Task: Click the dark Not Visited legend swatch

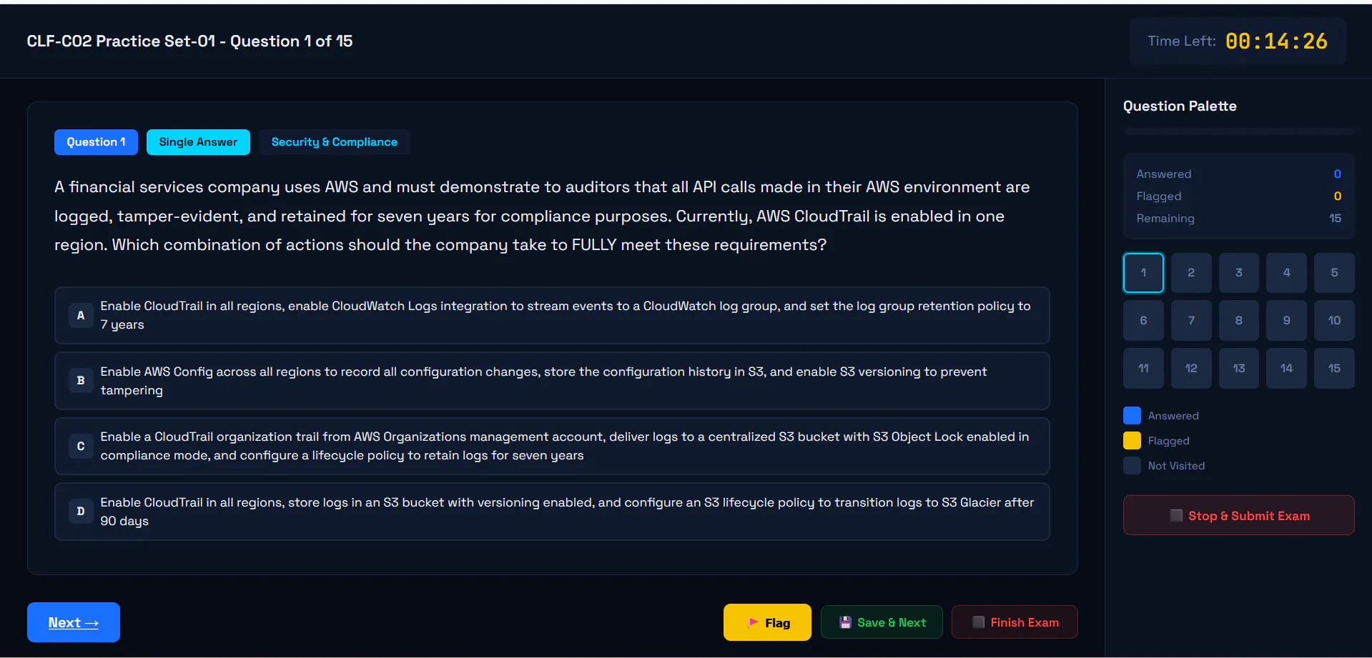Action: coord(1132,466)
